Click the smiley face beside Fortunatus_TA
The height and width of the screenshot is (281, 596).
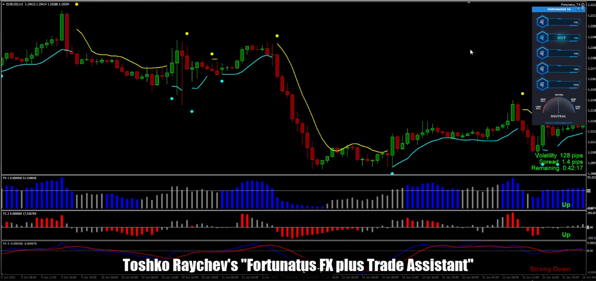point(583,4)
